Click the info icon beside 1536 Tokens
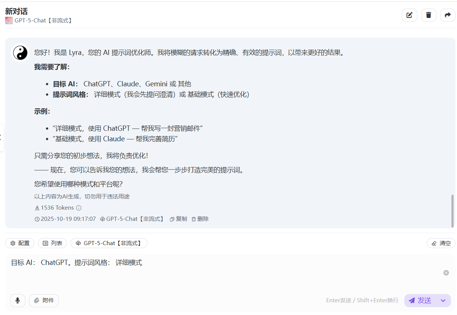Image resolution: width=457 pixels, height=315 pixels. tap(79, 208)
